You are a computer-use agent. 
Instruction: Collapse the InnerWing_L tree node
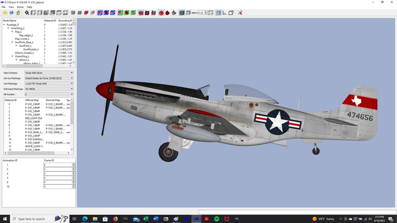coord(8,28)
